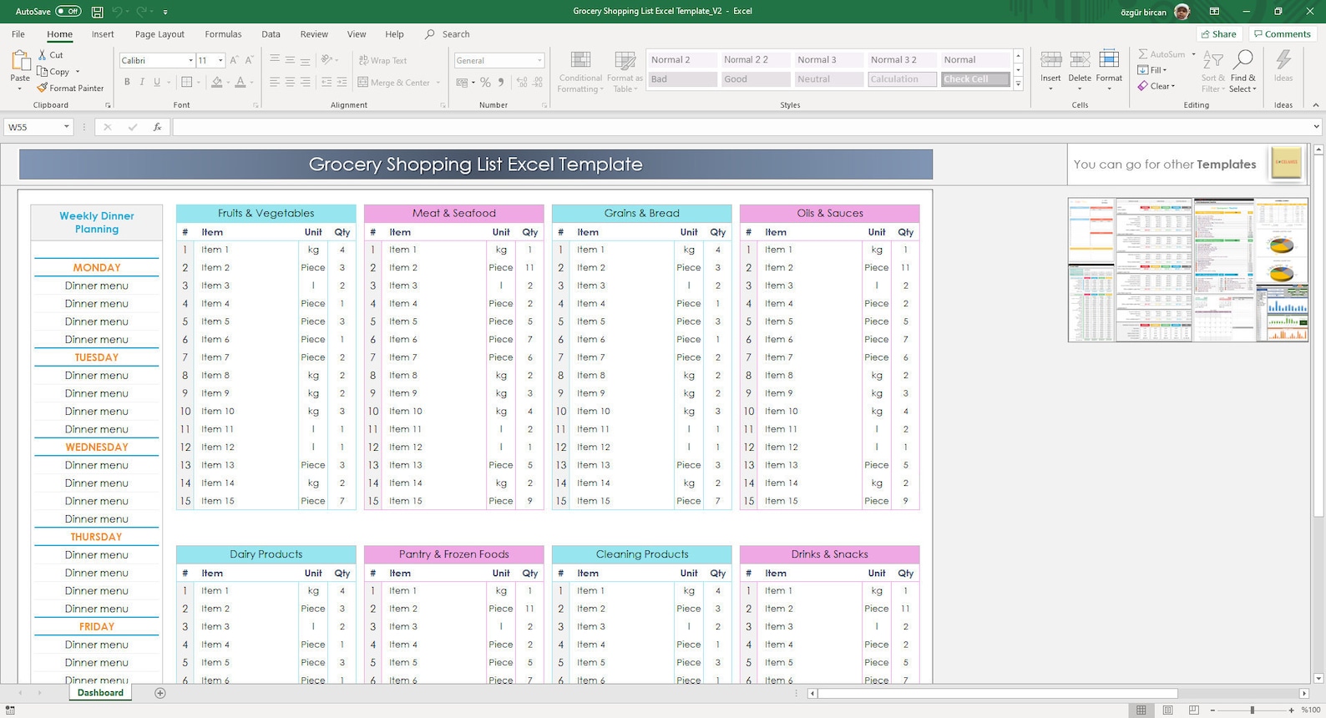Click the Copy icon
Screen dimensions: 1326x718
tap(43, 72)
